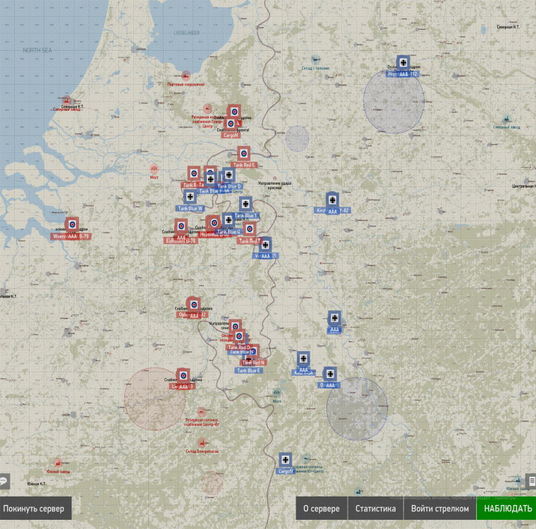Click the Резервная колонна Север-Центр red icon

(x=207, y=109)
